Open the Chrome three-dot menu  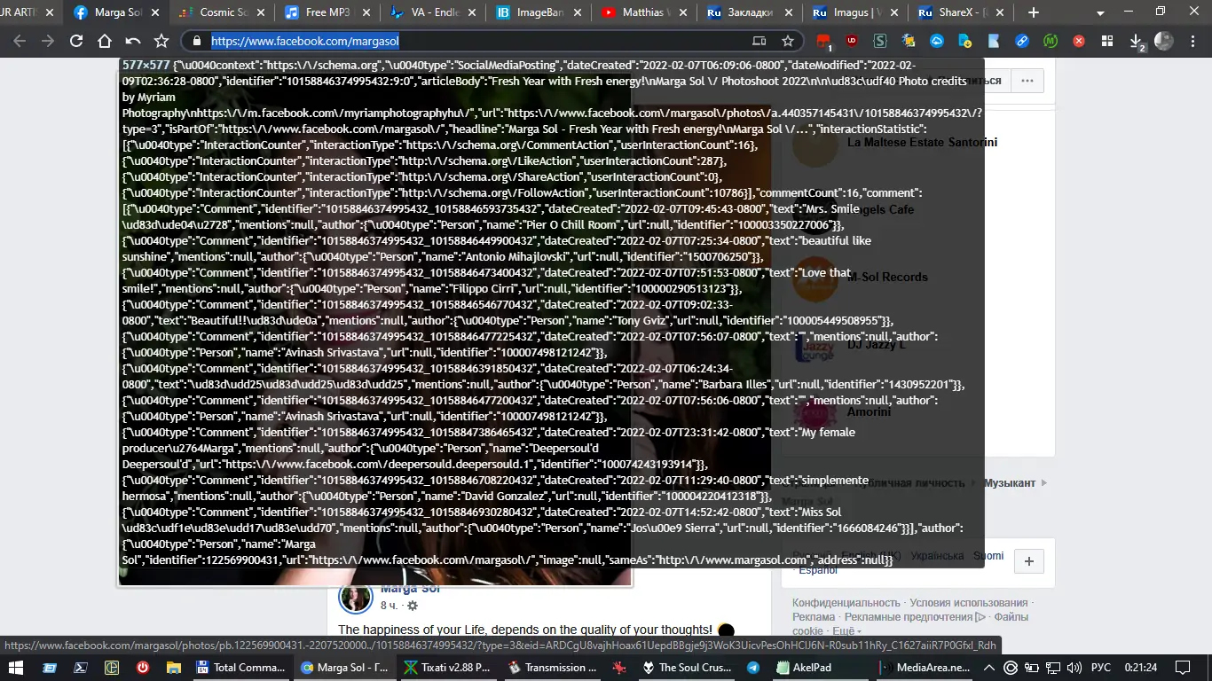1192,41
